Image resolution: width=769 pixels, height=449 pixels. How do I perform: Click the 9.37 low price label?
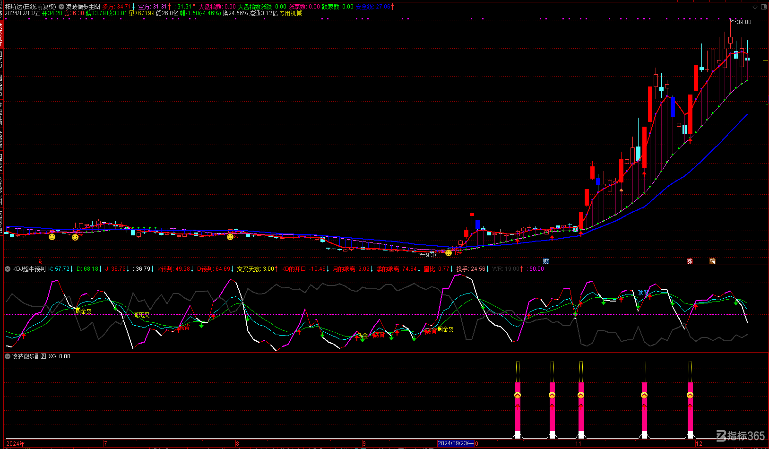coord(431,255)
